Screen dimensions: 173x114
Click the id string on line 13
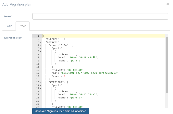(x=89, y=73)
